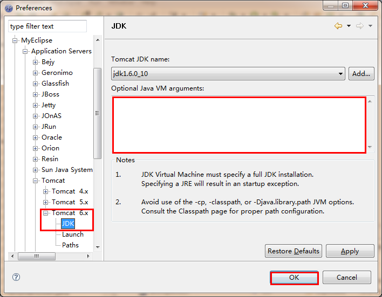Expand the Bejy server node
The width and height of the screenshot is (382, 297).
35,62
